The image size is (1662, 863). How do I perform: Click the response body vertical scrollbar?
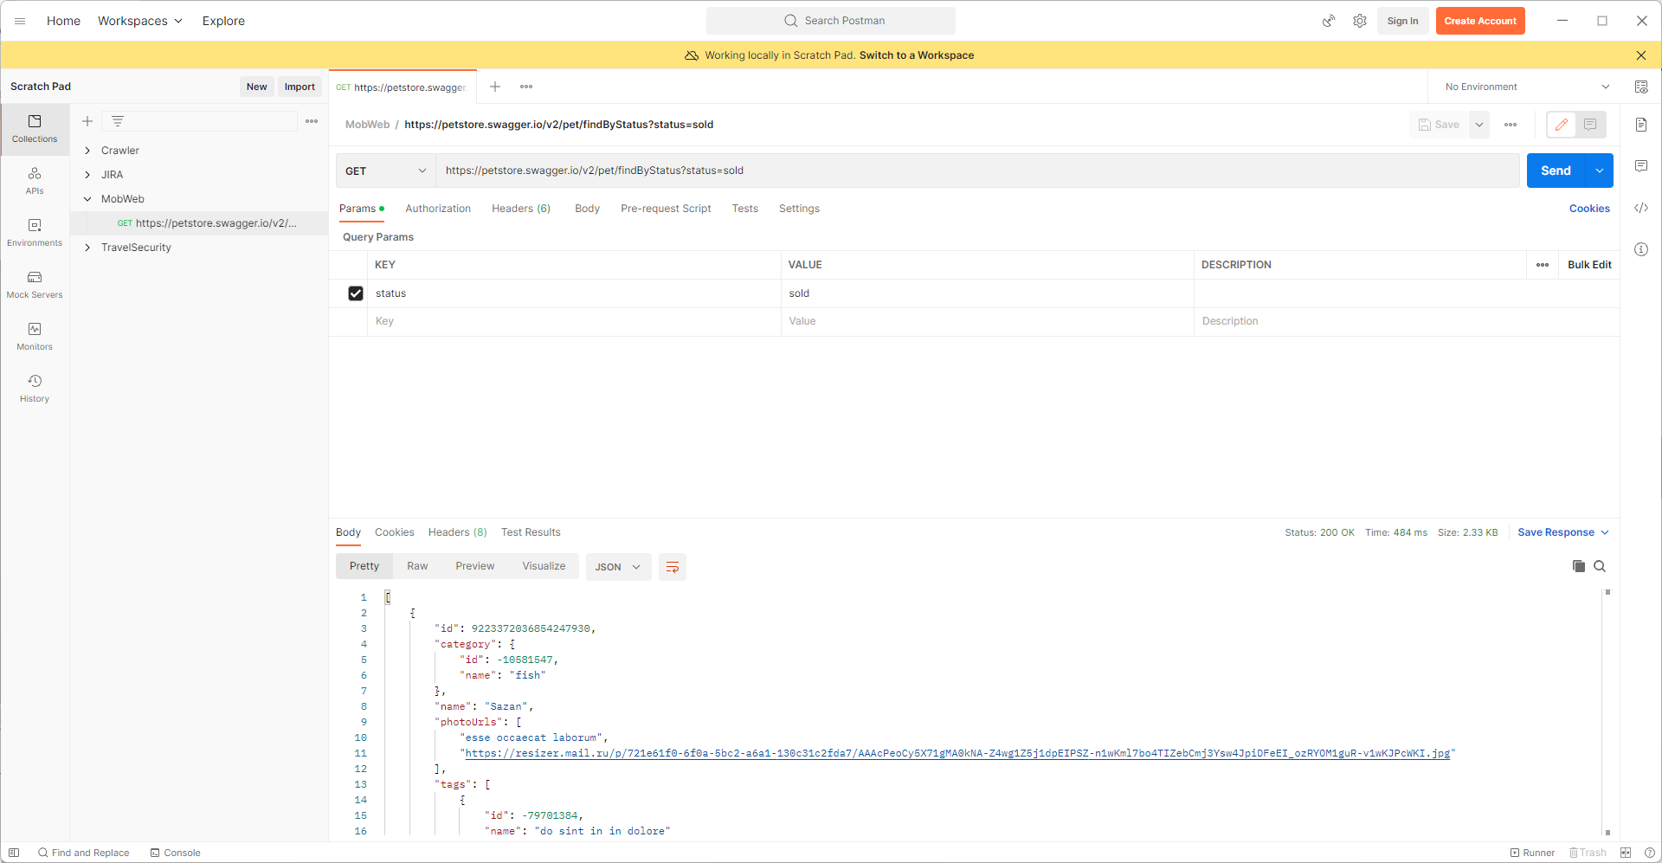(1607, 712)
